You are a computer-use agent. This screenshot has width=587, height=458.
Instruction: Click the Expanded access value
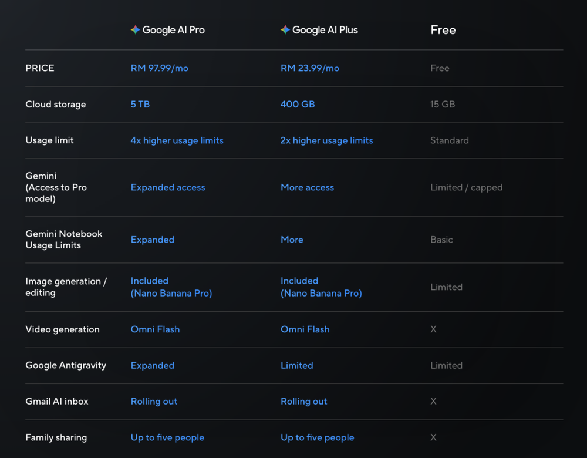[168, 187]
